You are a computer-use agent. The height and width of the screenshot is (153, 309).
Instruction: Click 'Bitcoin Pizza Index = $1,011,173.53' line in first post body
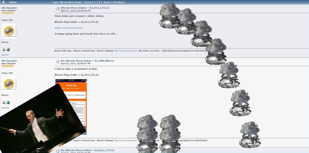77,22
